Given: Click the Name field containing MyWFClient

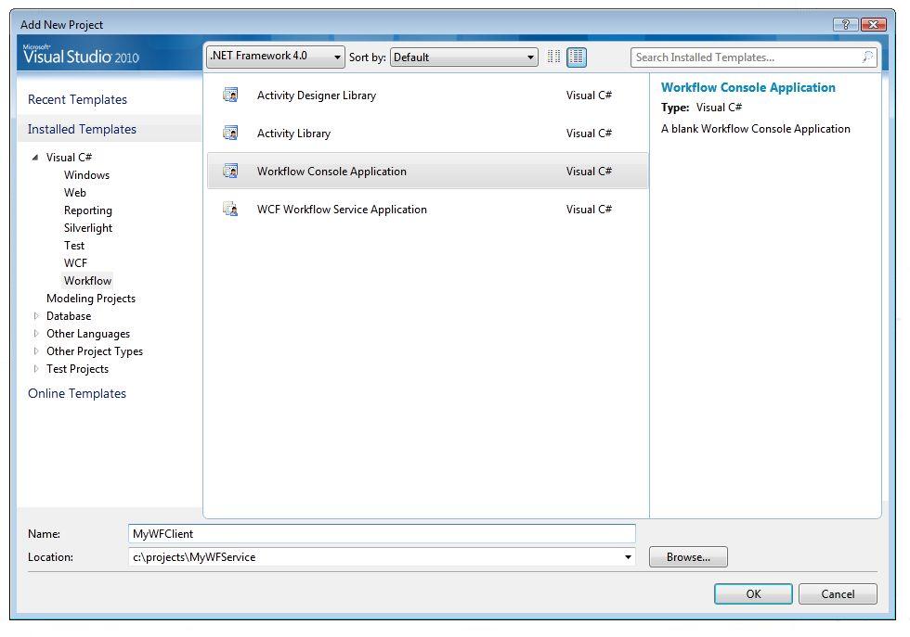Looking at the screenshot, I should point(382,534).
